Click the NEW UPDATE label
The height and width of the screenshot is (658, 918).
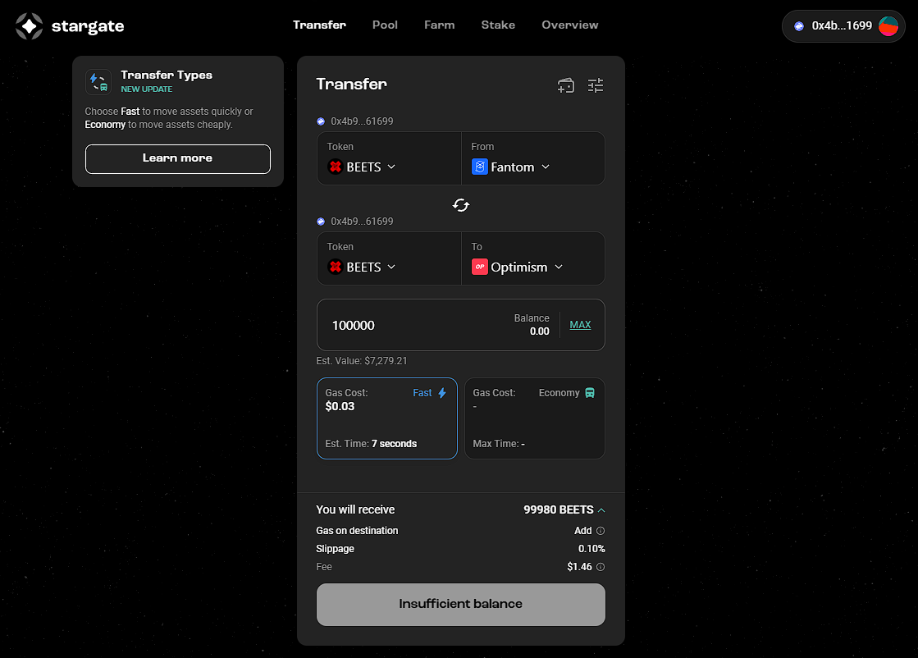pos(146,89)
